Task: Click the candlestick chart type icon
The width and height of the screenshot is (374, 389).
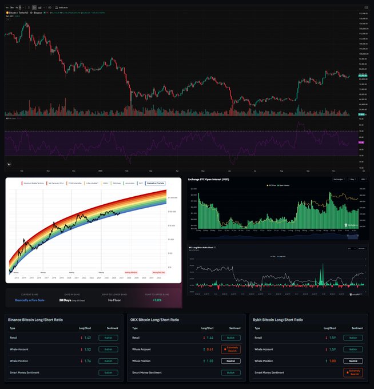Action: point(34,7)
